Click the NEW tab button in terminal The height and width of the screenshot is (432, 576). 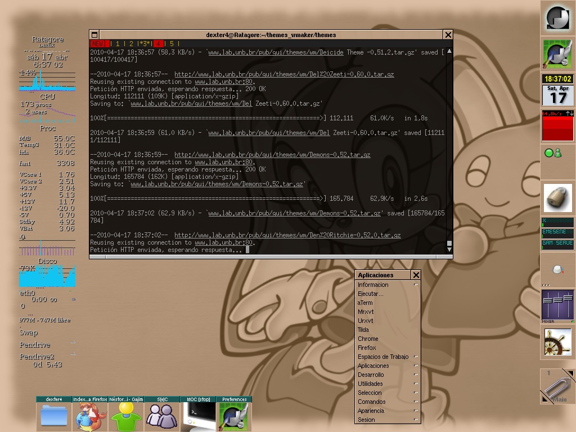[x=98, y=44]
